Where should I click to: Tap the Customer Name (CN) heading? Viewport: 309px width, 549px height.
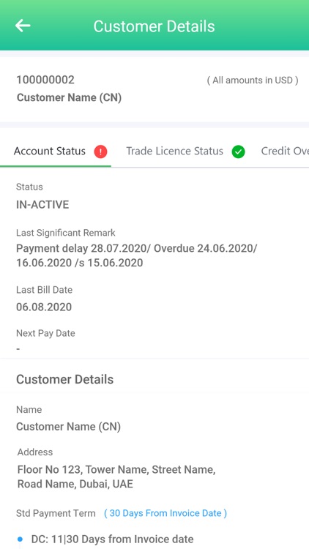tap(69, 97)
